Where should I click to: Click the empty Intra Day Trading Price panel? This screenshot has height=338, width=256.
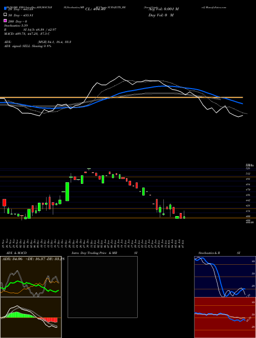[x=102, y=287]
